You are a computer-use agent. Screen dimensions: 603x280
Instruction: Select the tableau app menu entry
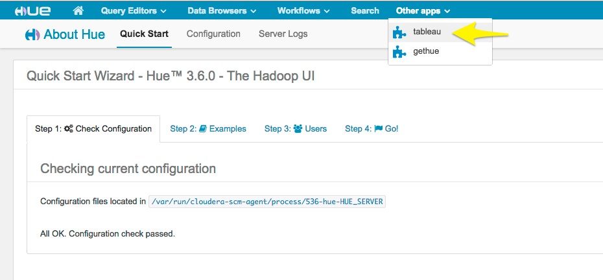[427, 32]
